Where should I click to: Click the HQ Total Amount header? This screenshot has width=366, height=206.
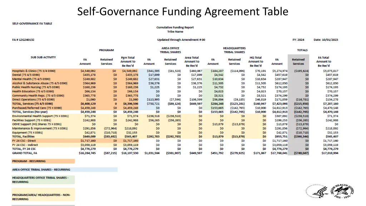pyautogui.click(x=256, y=62)
